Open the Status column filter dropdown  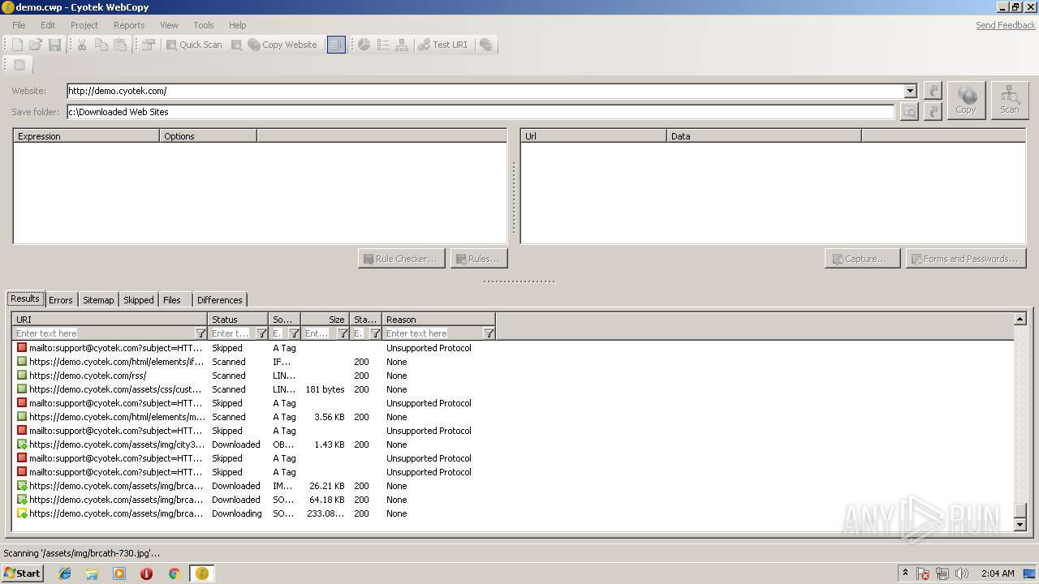coord(261,333)
